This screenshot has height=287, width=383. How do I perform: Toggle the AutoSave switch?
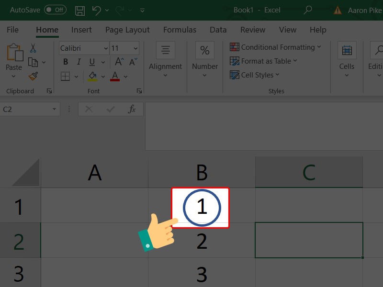(55, 10)
